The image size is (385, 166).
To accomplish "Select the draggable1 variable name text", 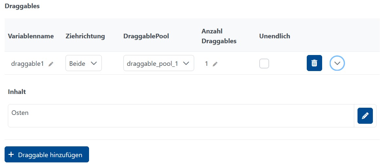I will pyautogui.click(x=27, y=64).
